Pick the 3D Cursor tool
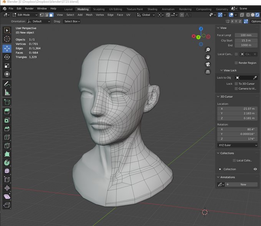 click(x=7, y=39)
